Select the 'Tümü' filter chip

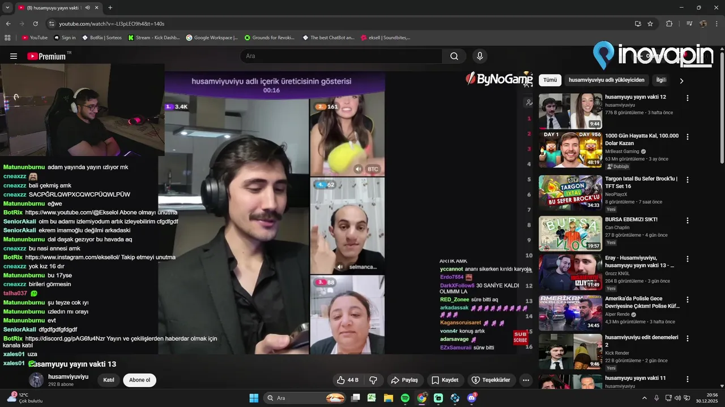point(550,80)
